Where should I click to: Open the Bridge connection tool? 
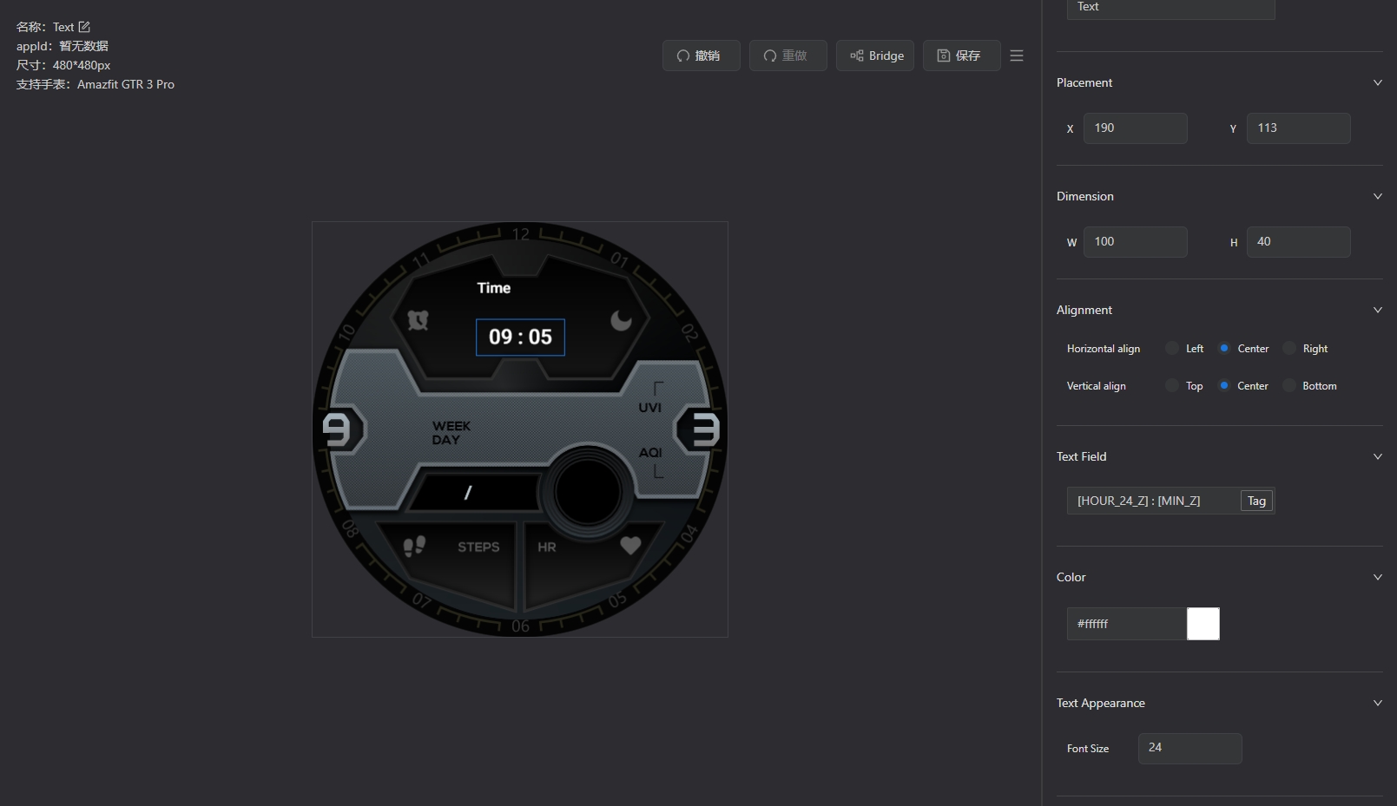[x=874, y=56]
